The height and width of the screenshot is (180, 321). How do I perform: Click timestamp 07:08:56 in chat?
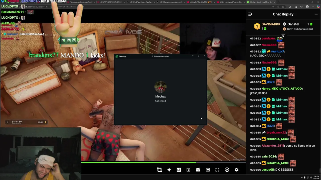(255, 170)
